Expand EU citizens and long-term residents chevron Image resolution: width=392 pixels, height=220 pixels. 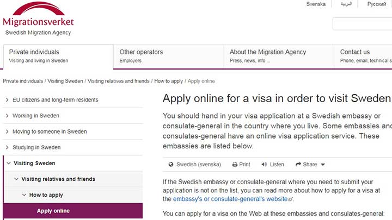[x=7, y=100]
